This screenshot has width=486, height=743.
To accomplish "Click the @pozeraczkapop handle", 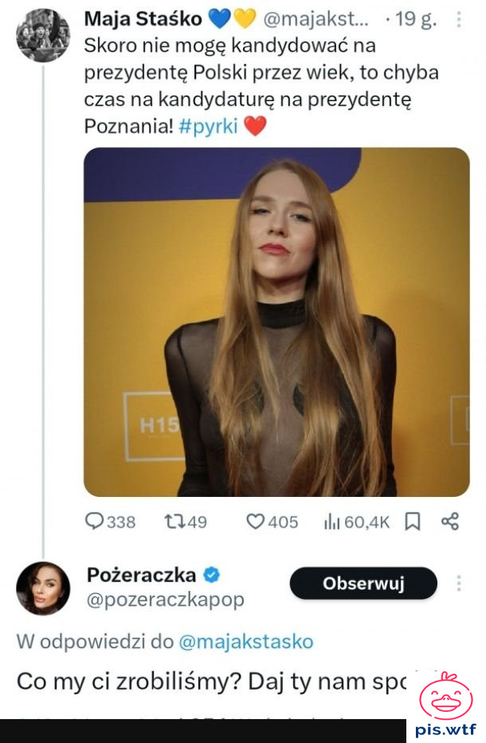I will click(165, 600).
